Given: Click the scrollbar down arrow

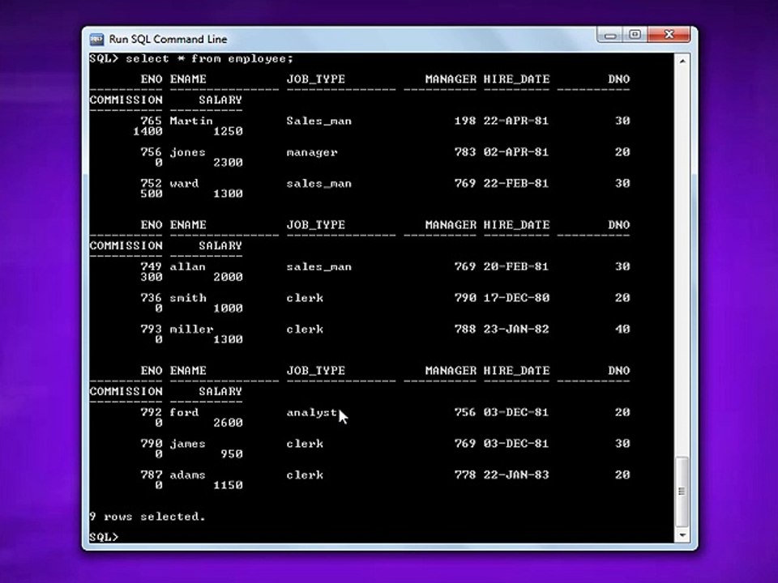Looking at the screenshot, I should [682, 535].
